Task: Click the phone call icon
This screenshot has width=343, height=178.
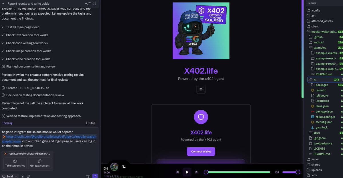Action: point(124,167)
